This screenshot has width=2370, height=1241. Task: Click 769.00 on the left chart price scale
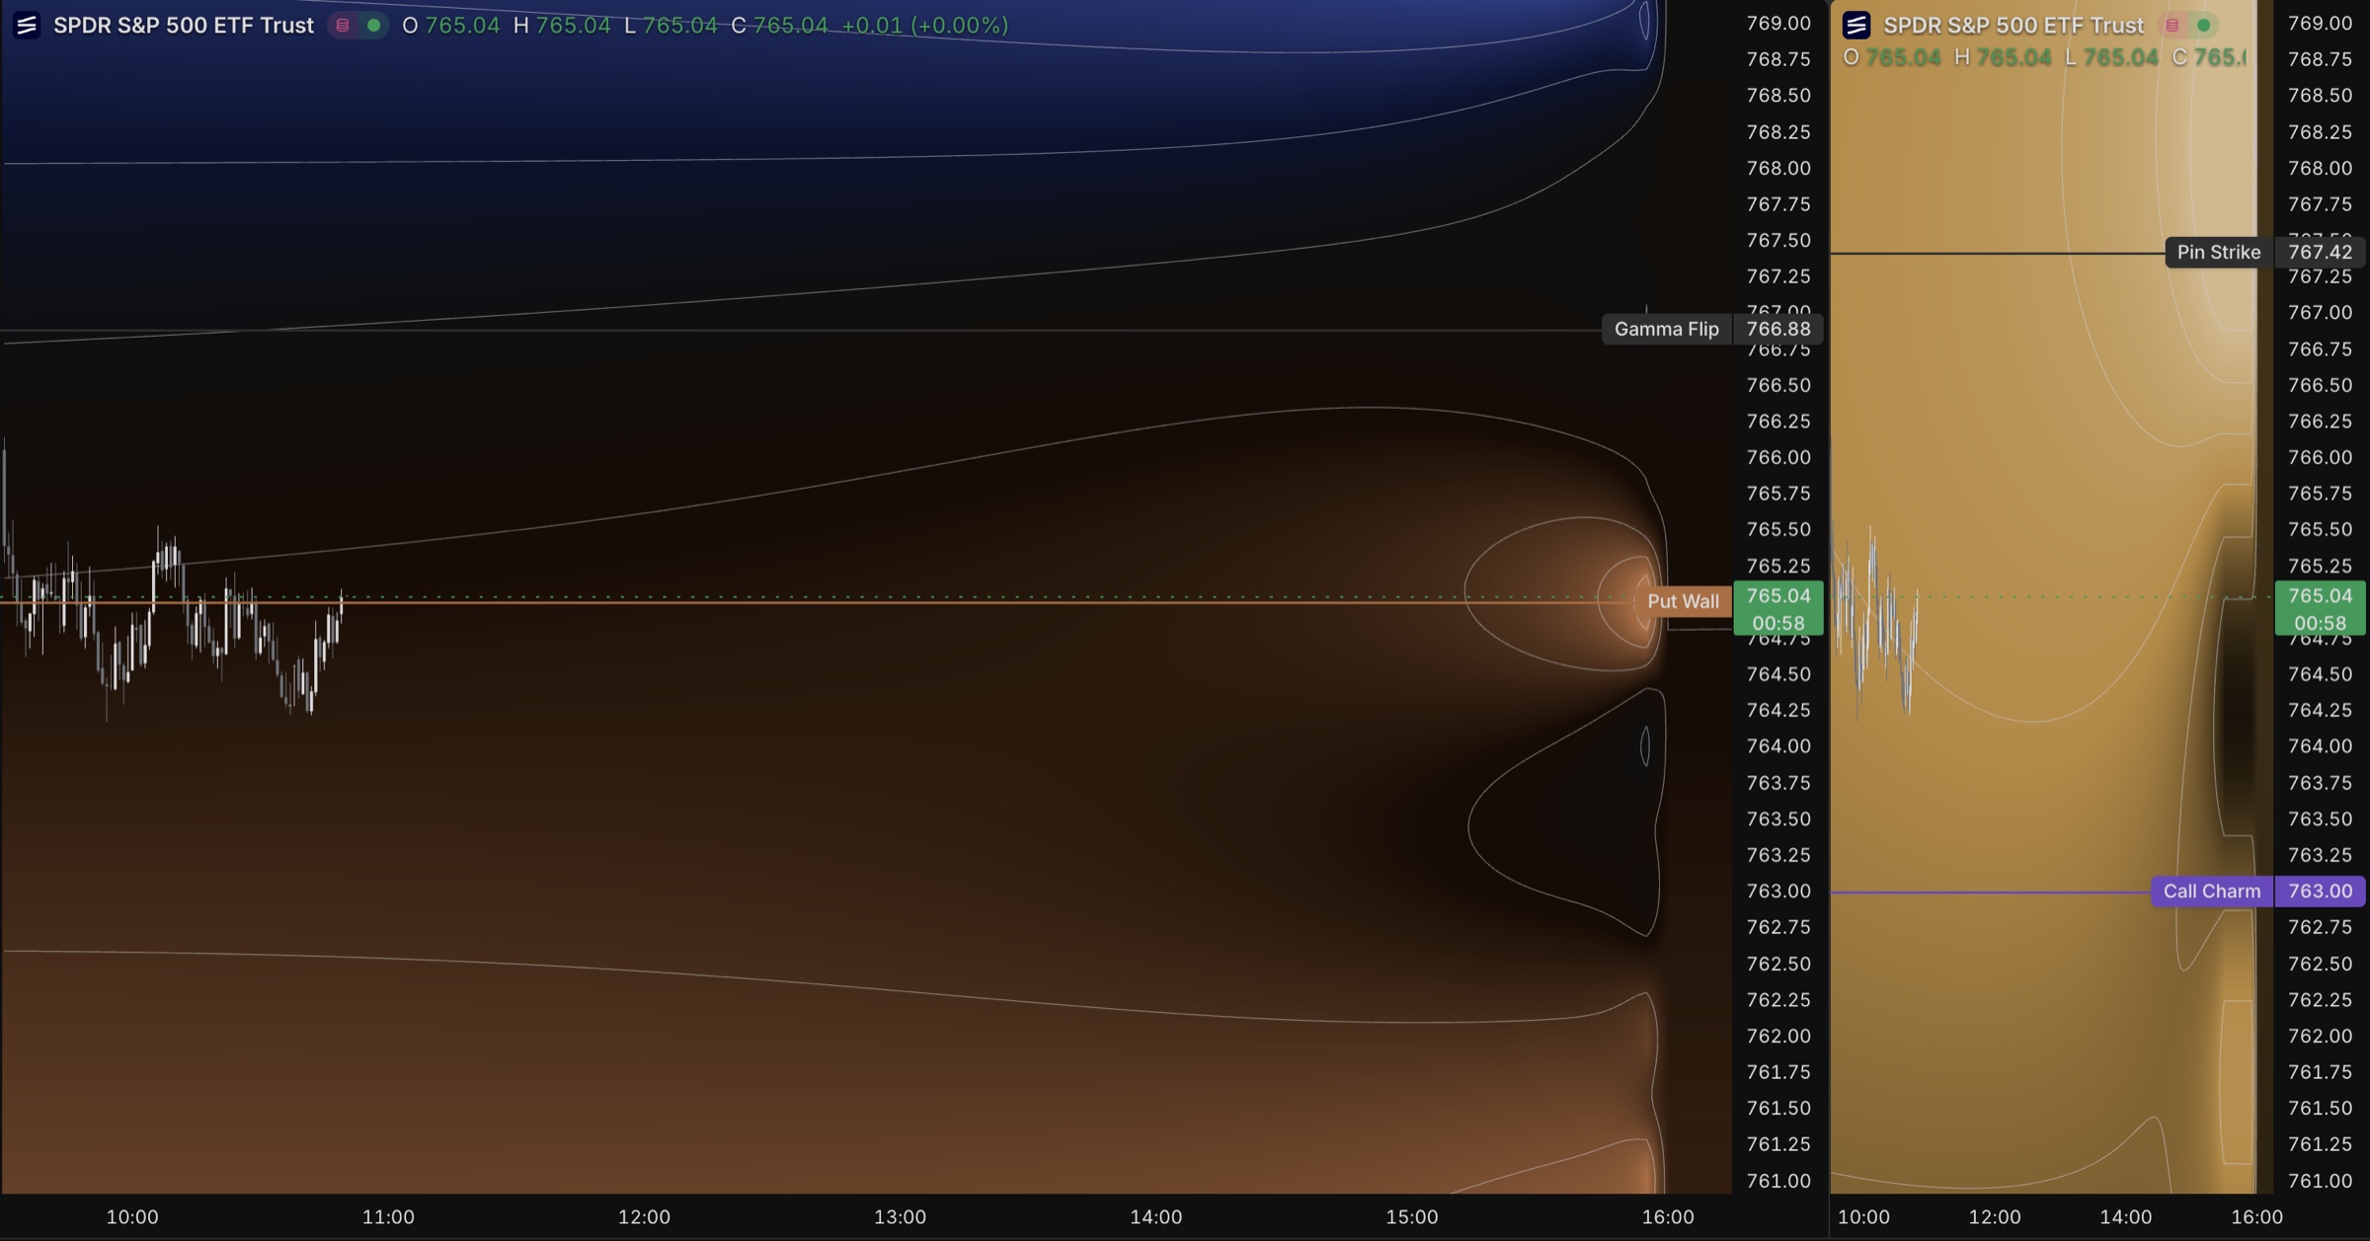pyautogui.click(x=1778, y=23)
